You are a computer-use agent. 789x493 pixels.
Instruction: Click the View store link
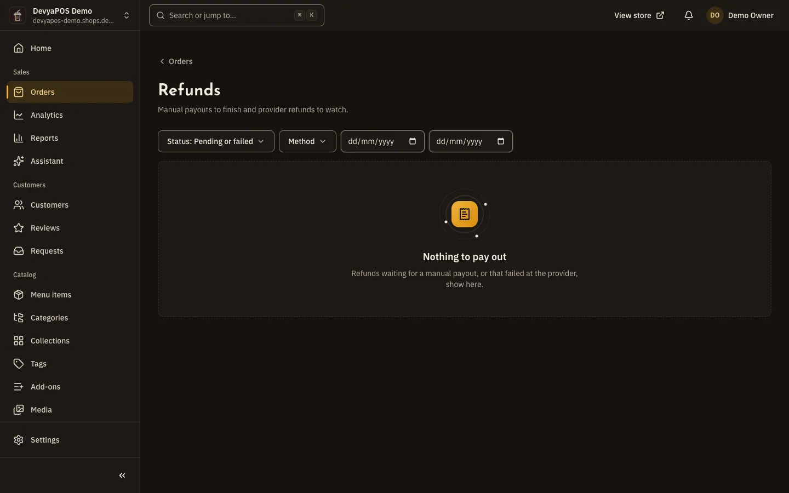coord(639,15)
